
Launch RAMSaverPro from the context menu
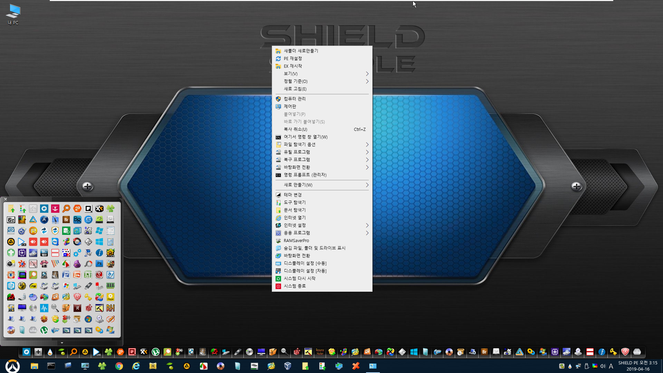pos(322,240)
